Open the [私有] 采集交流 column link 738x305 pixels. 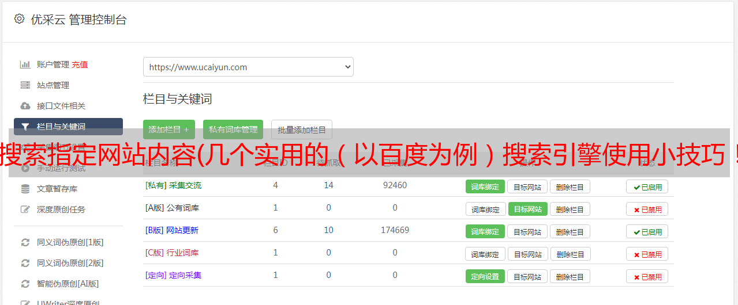point(173,185)
